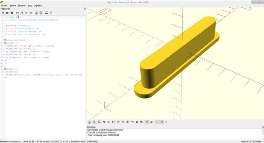This screenshot has width=264, height=143.
Task: Click the 'OpenSCAD 2020.06.11' version label
Action: [x=252, y=142]
